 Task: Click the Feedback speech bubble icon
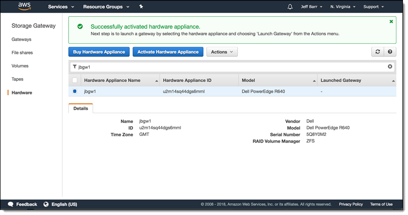pos(11,204)
